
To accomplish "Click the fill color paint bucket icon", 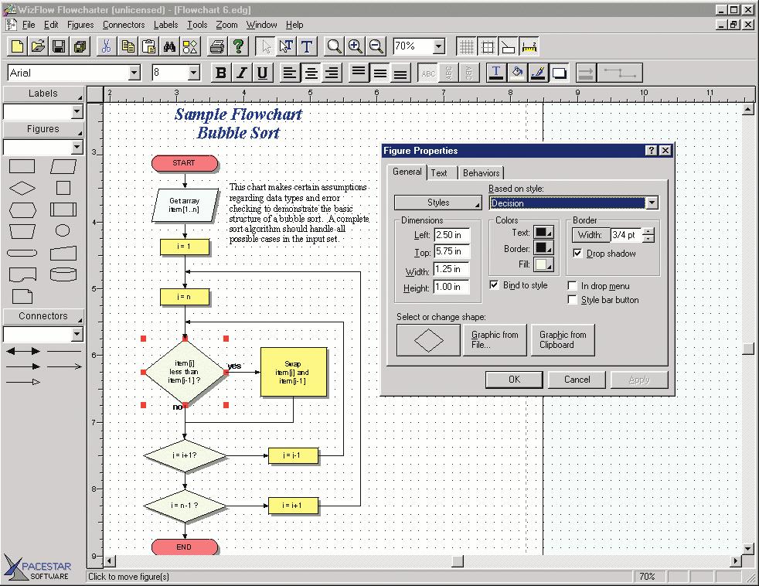I will [517, 73].
